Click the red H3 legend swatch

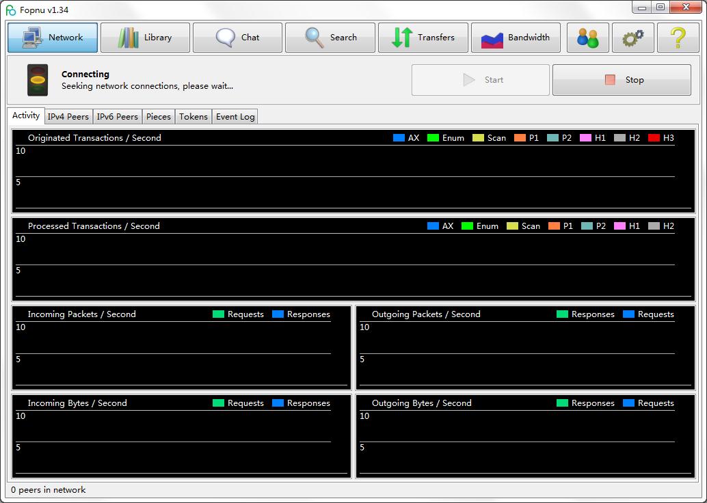click(x=654, y=138)
